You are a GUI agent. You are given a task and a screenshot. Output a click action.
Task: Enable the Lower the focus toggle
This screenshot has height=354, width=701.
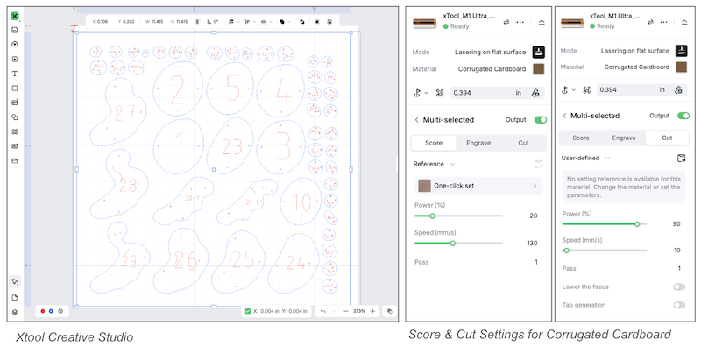[678, 287]
